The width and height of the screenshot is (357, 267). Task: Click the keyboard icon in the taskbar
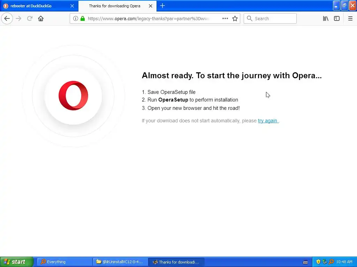click(x=305, y=262)
